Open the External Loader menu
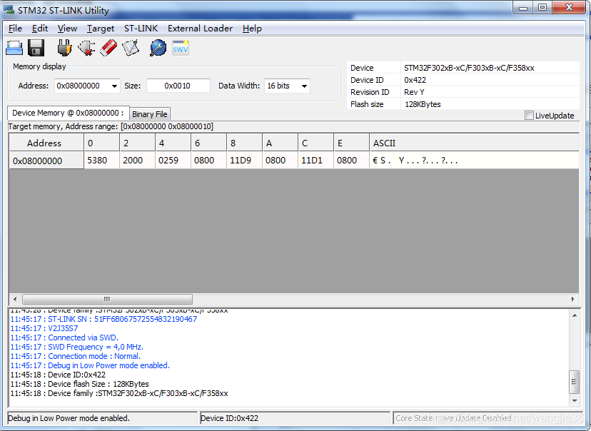This screenshot has height=431, width=591. click(x=200, y=29)
